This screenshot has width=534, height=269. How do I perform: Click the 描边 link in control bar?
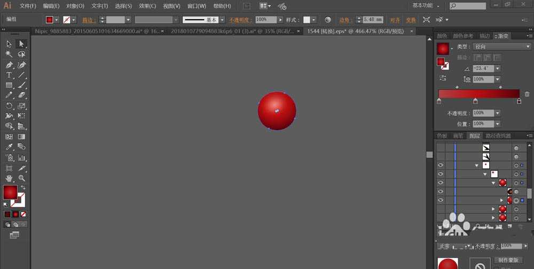coord(89,20)
